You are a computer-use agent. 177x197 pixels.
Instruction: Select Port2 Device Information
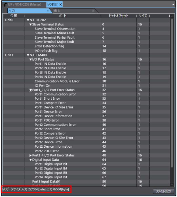click(87, 147)
